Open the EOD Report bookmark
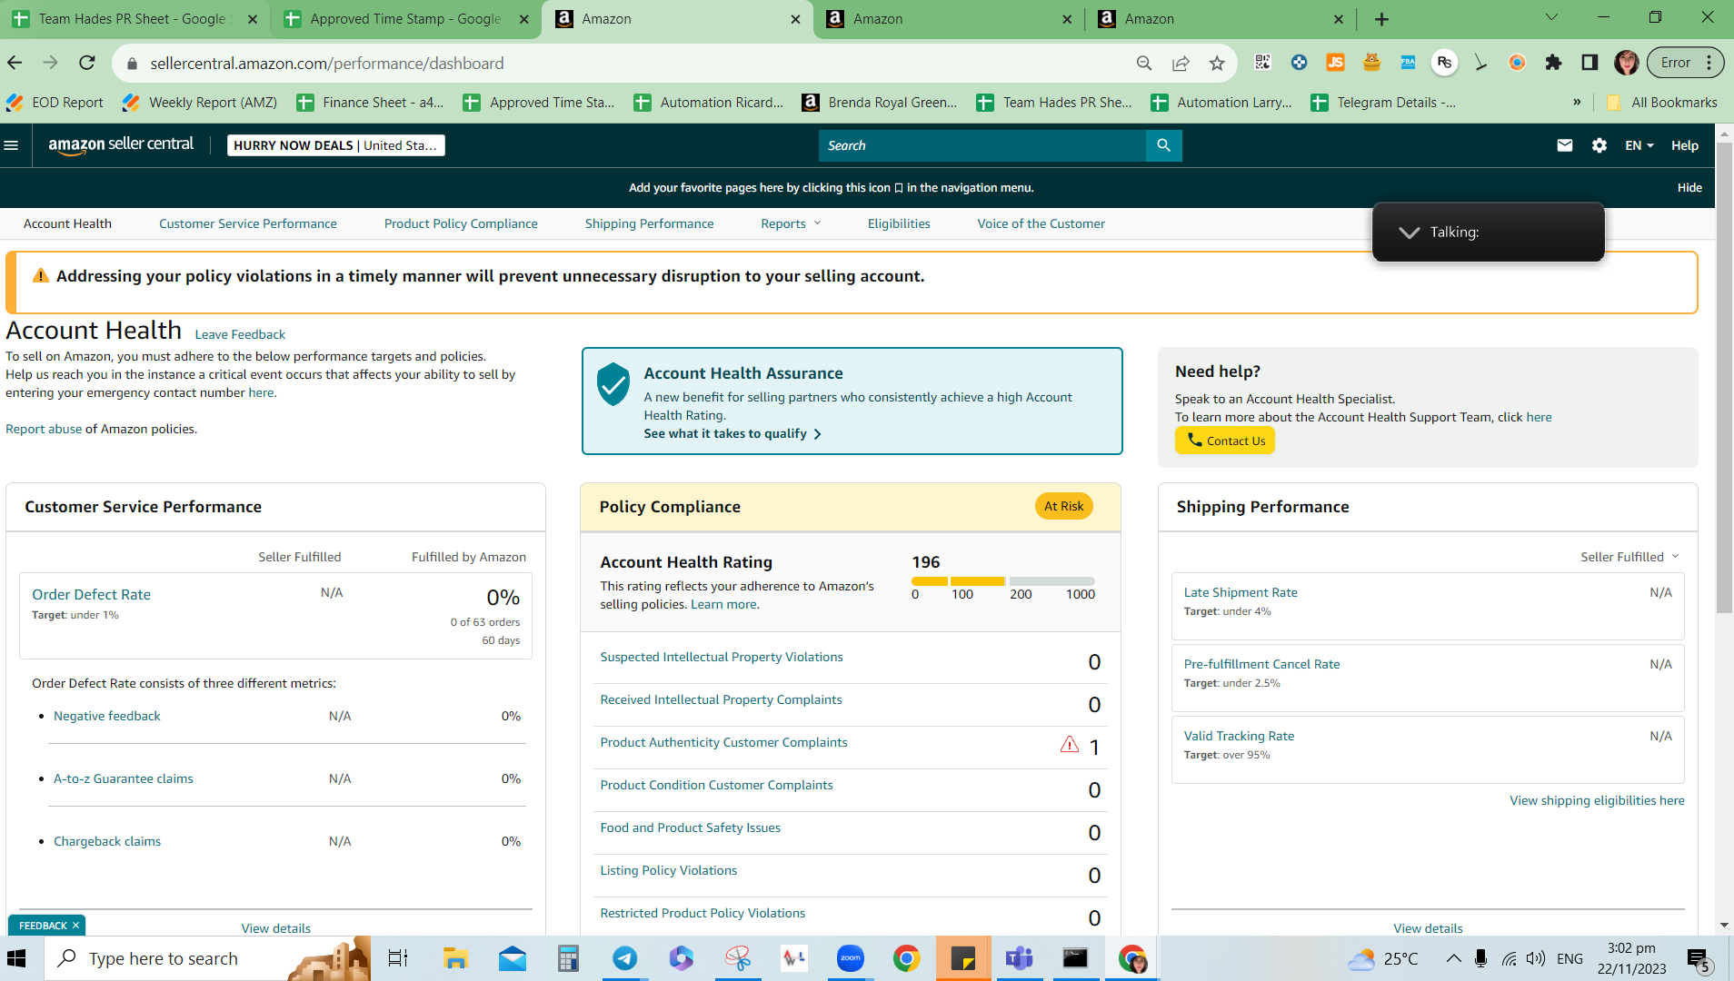Viewport: 1734px width, 981px height. (x=55, y=103)
